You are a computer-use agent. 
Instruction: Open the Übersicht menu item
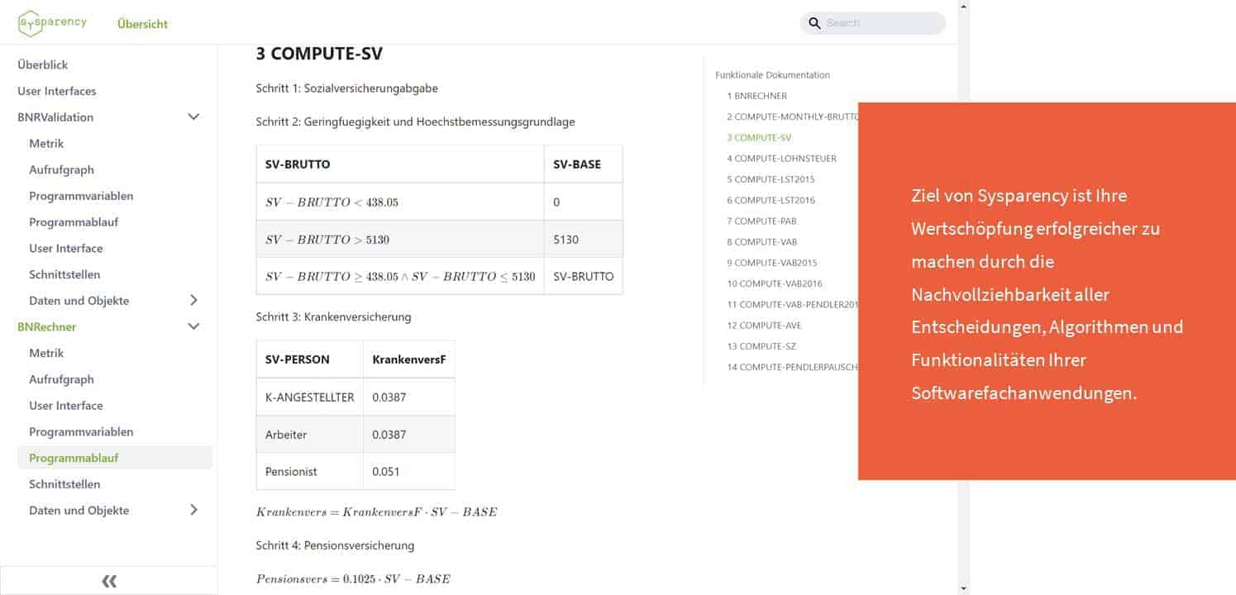142,24
